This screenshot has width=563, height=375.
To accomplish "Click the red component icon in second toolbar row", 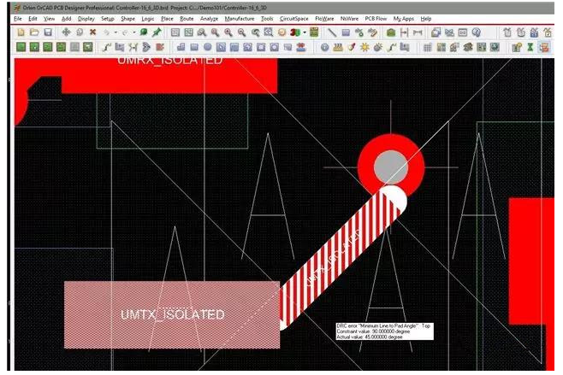I will click(160, 47).
